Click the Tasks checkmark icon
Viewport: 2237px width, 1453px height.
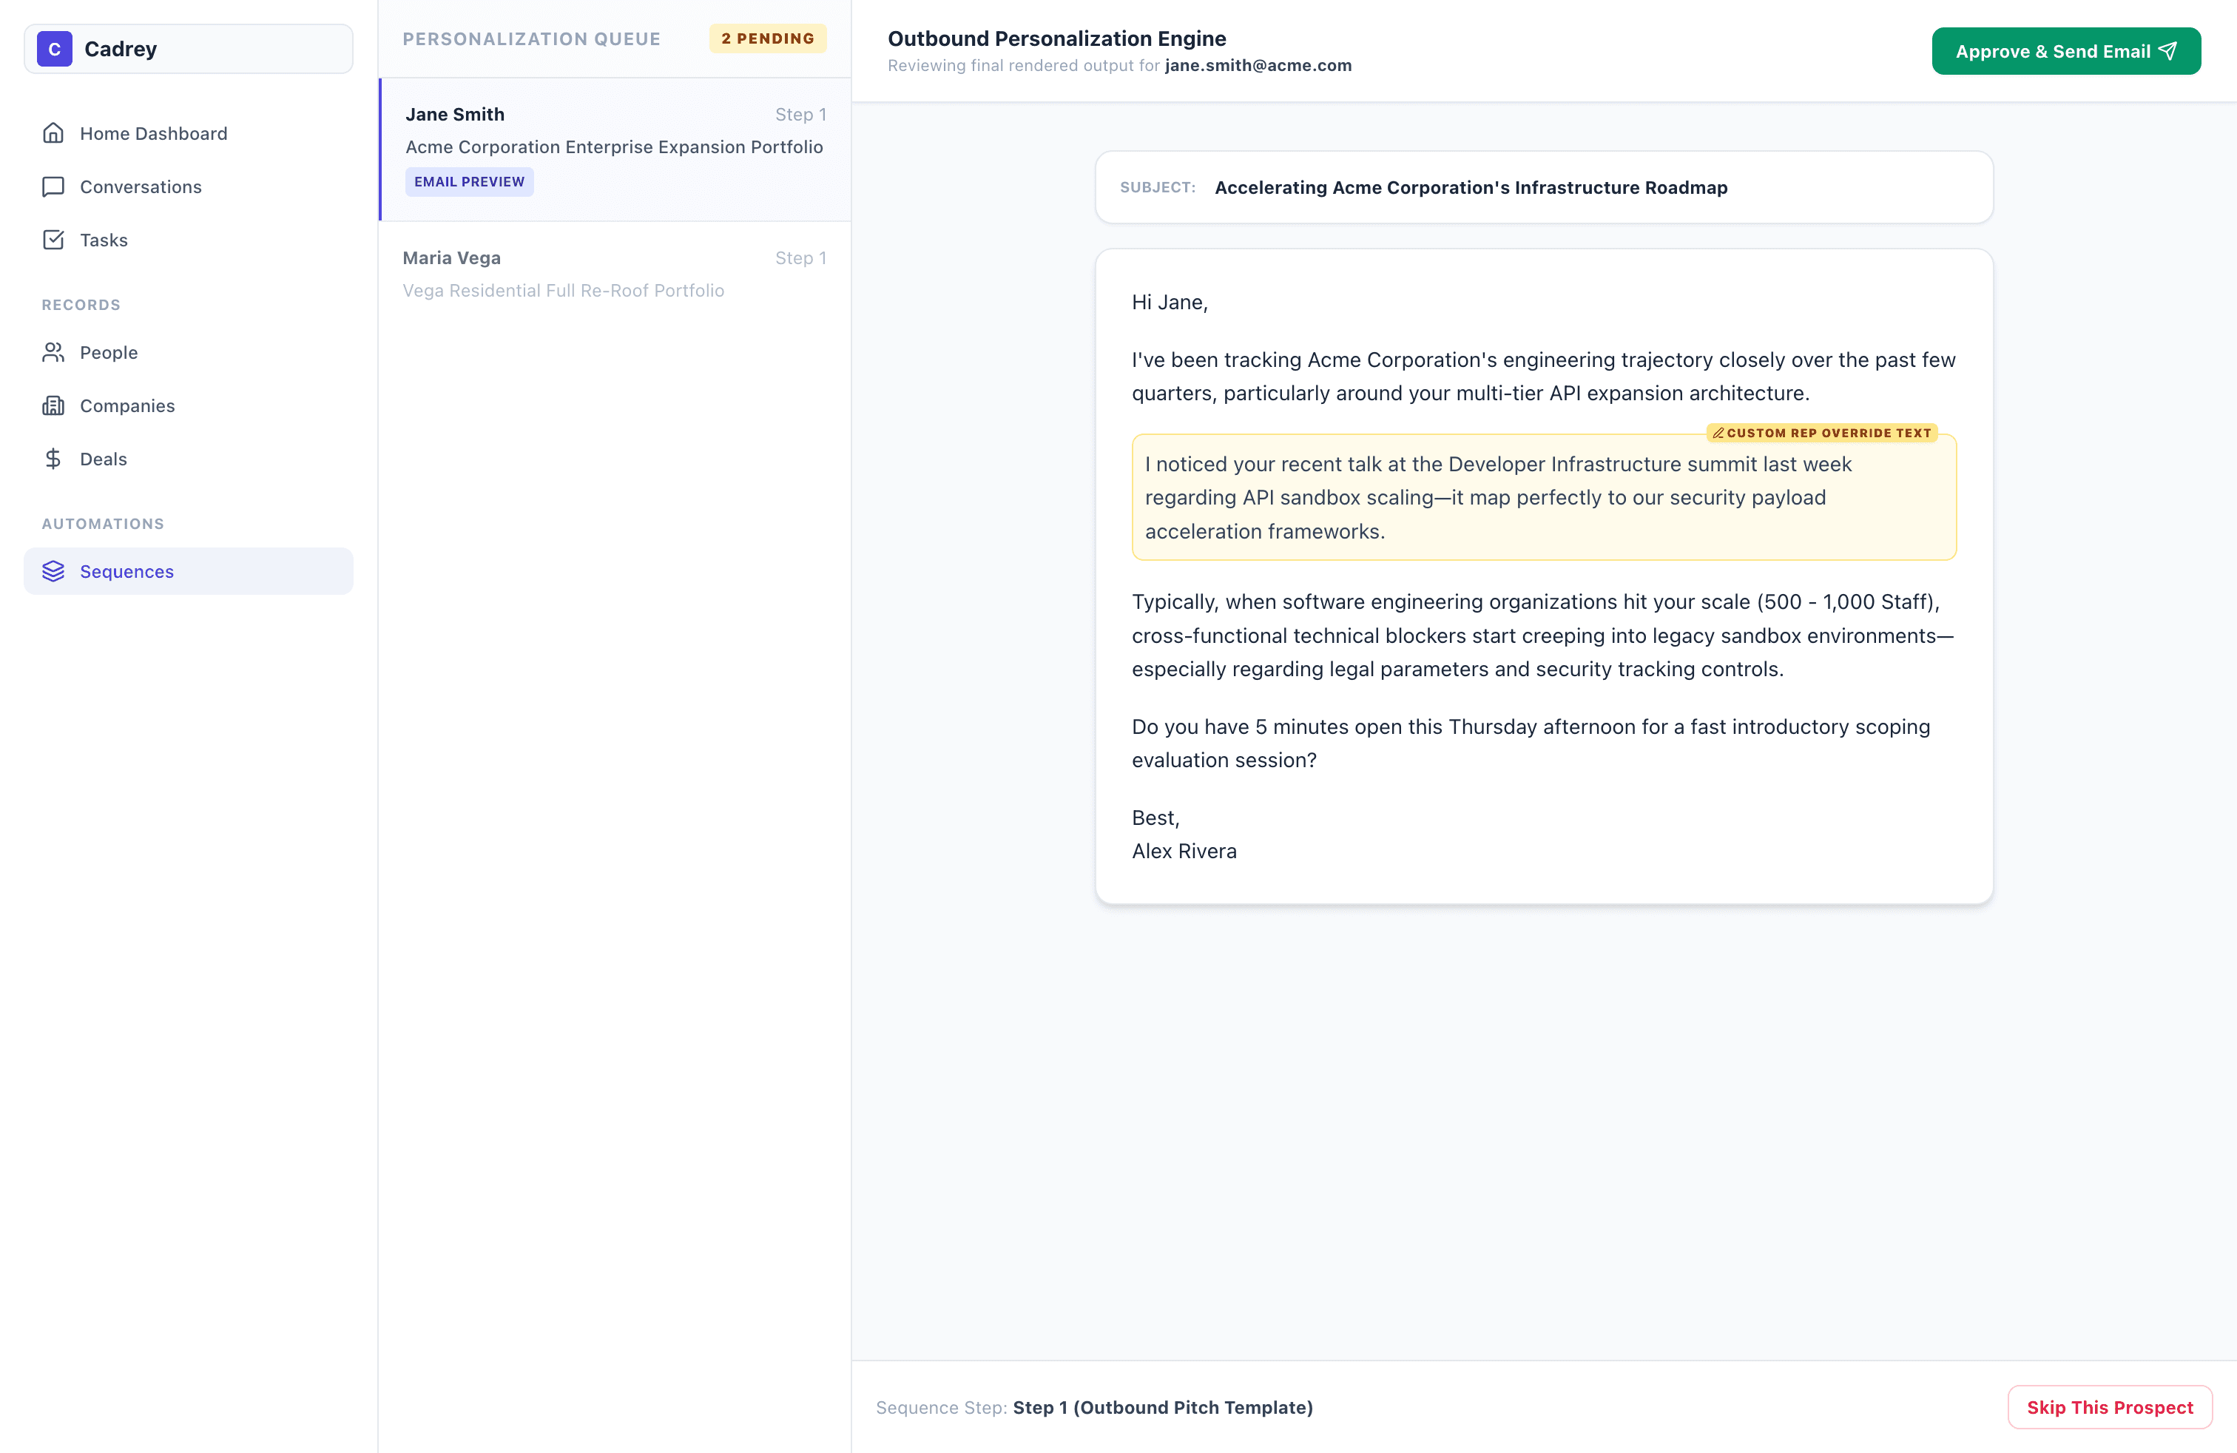coord(53,240)
